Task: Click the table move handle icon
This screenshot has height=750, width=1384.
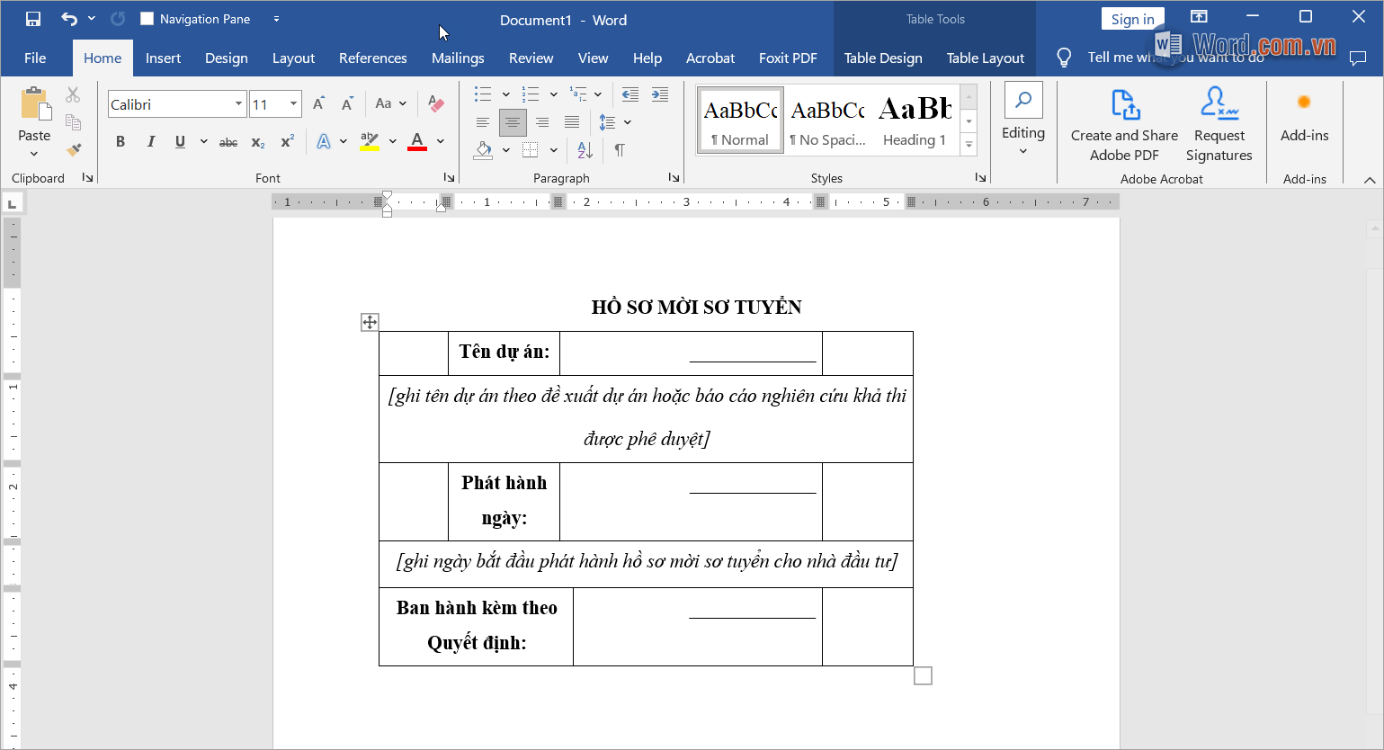Action: coord(370,322)
